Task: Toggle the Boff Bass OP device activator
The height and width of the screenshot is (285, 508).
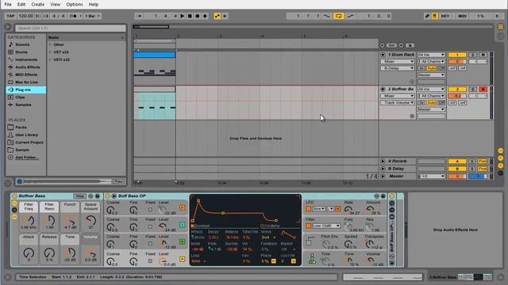Action: (x=108, y=196)
